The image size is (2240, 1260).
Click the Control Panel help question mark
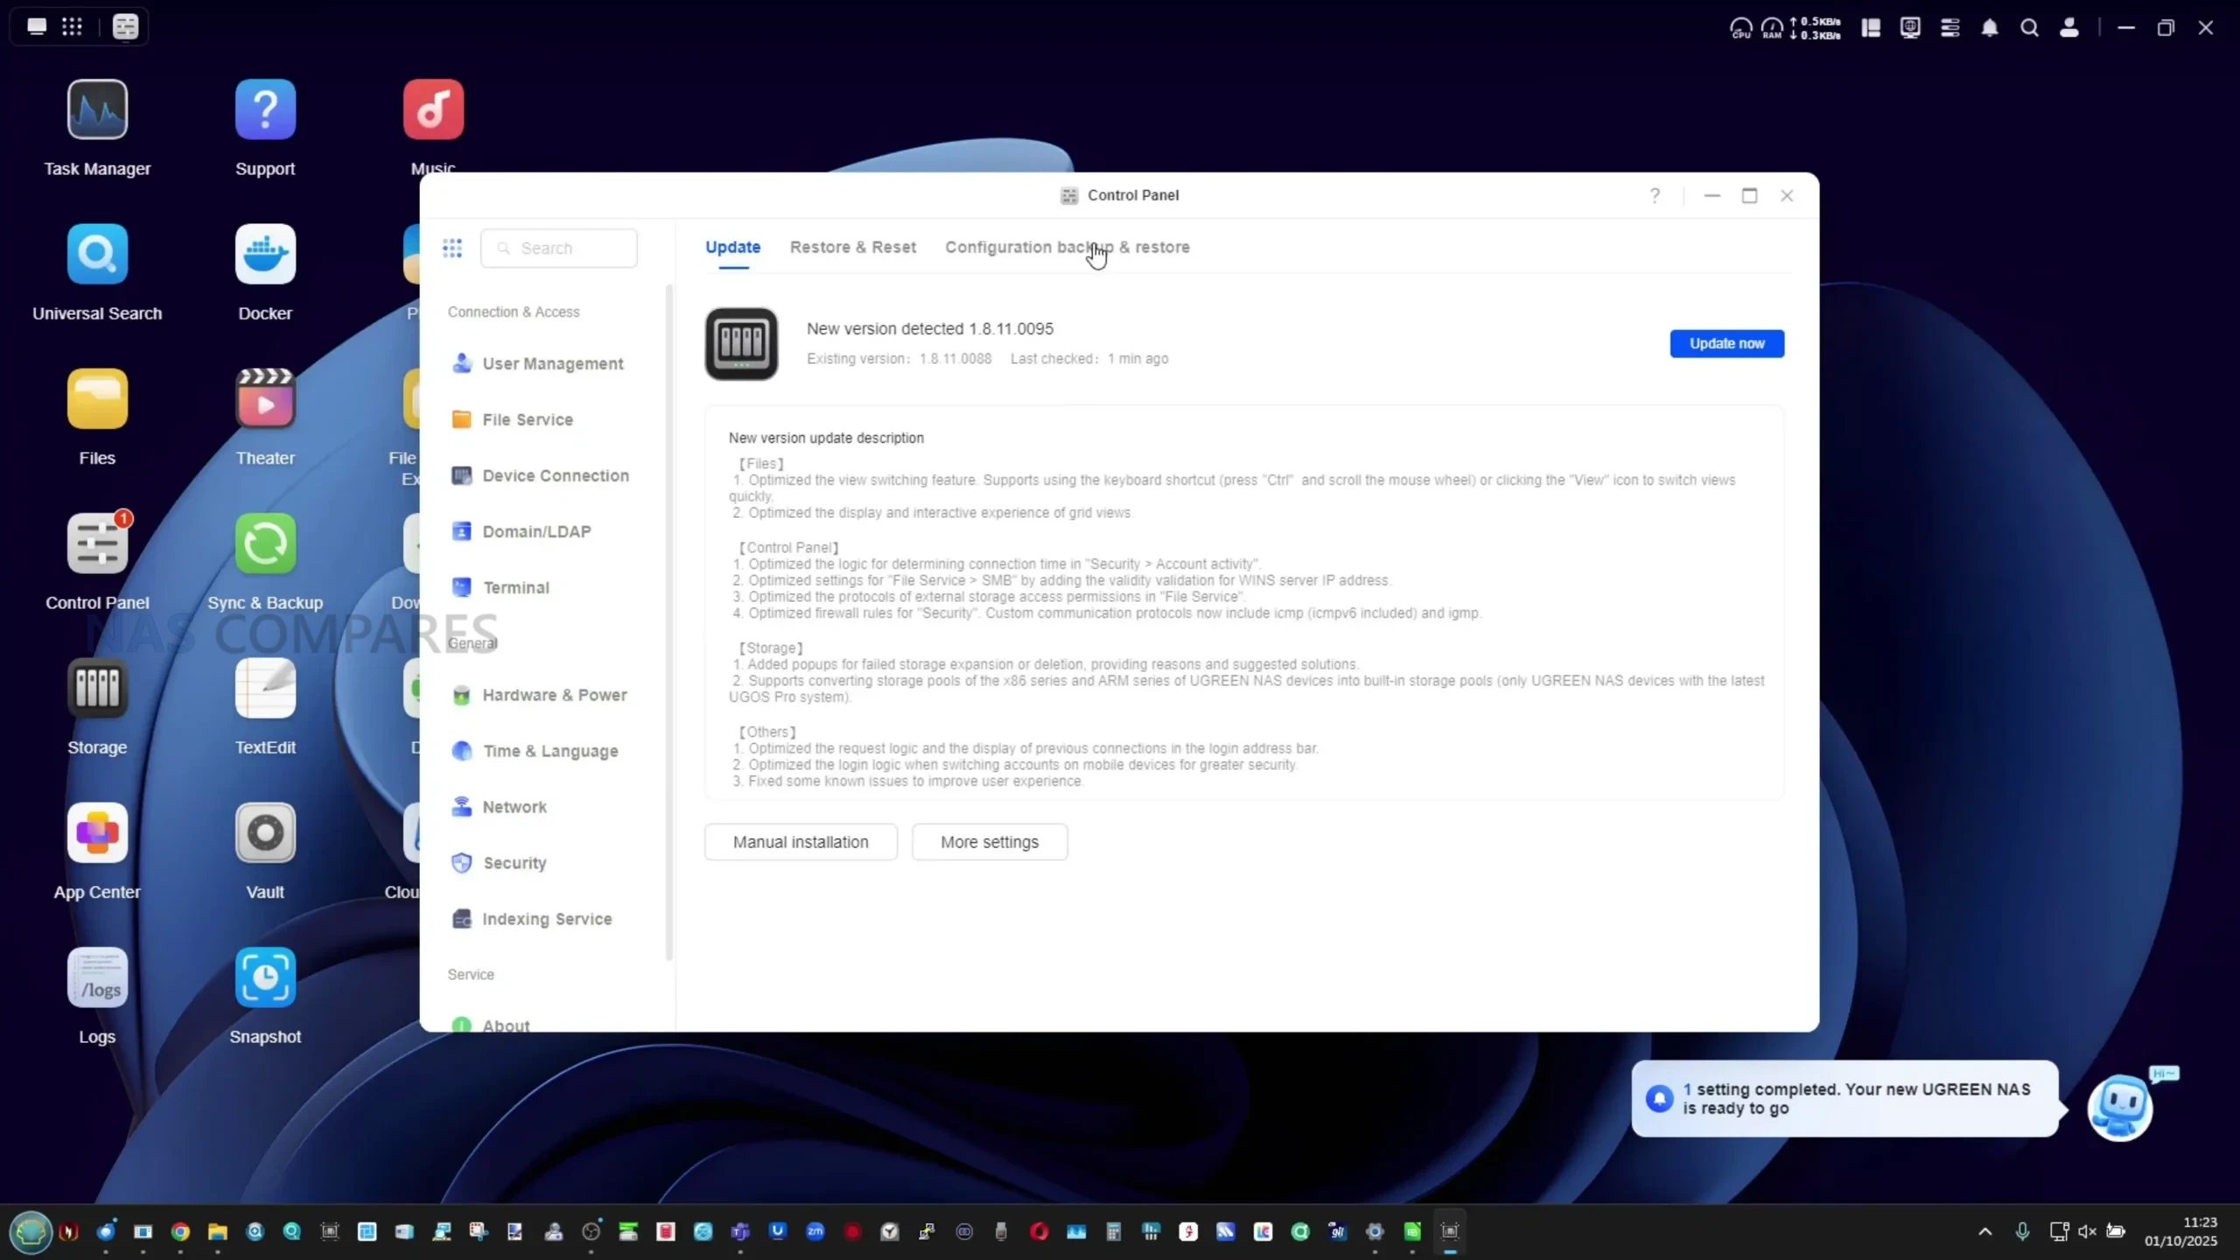pyautogui.click(x=1655, y=196)
